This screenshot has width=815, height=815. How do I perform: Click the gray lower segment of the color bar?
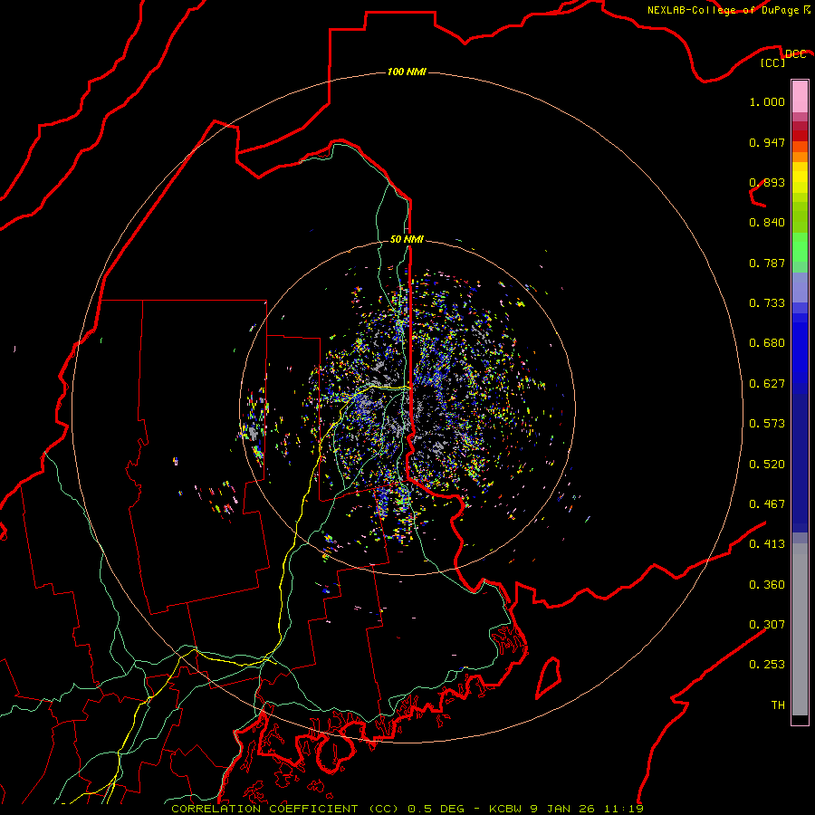[x=800, y=629]
